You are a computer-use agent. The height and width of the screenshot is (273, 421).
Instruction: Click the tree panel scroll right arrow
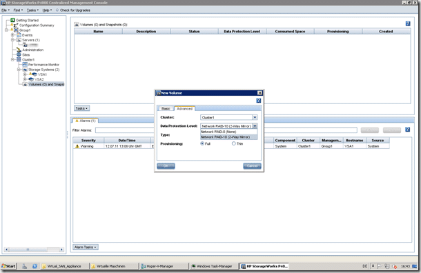tap(61, 250)
